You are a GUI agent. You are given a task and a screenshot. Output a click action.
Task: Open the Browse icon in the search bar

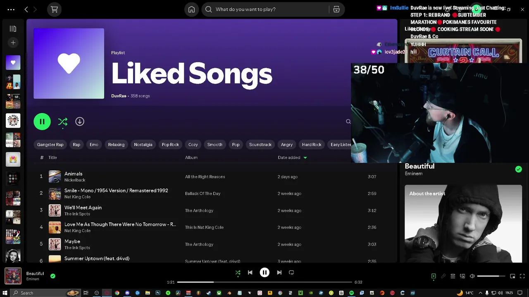tap(336, 9)
